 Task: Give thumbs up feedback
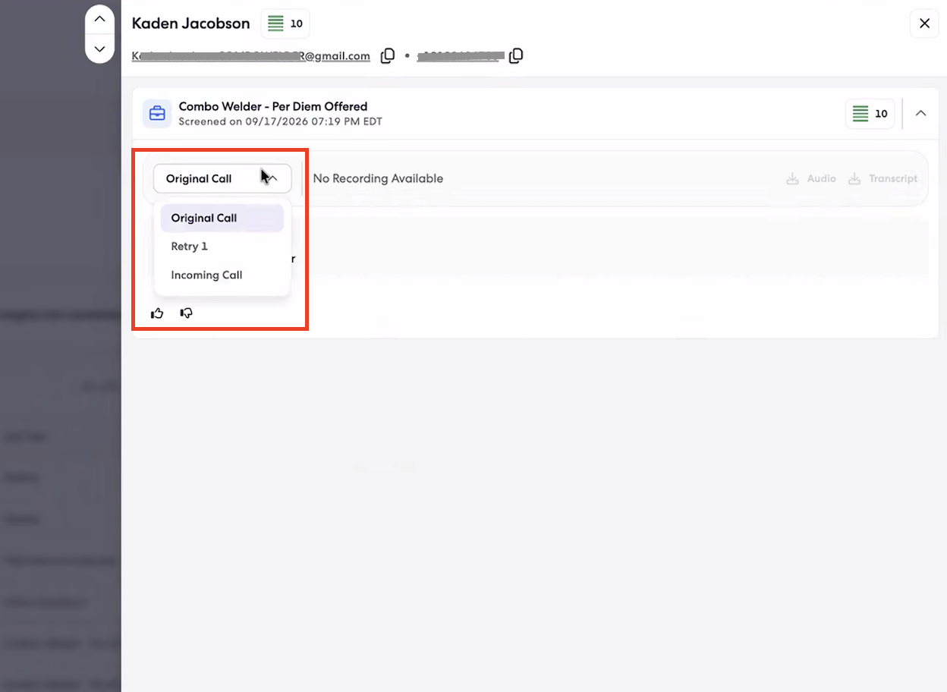coord(157,313)
